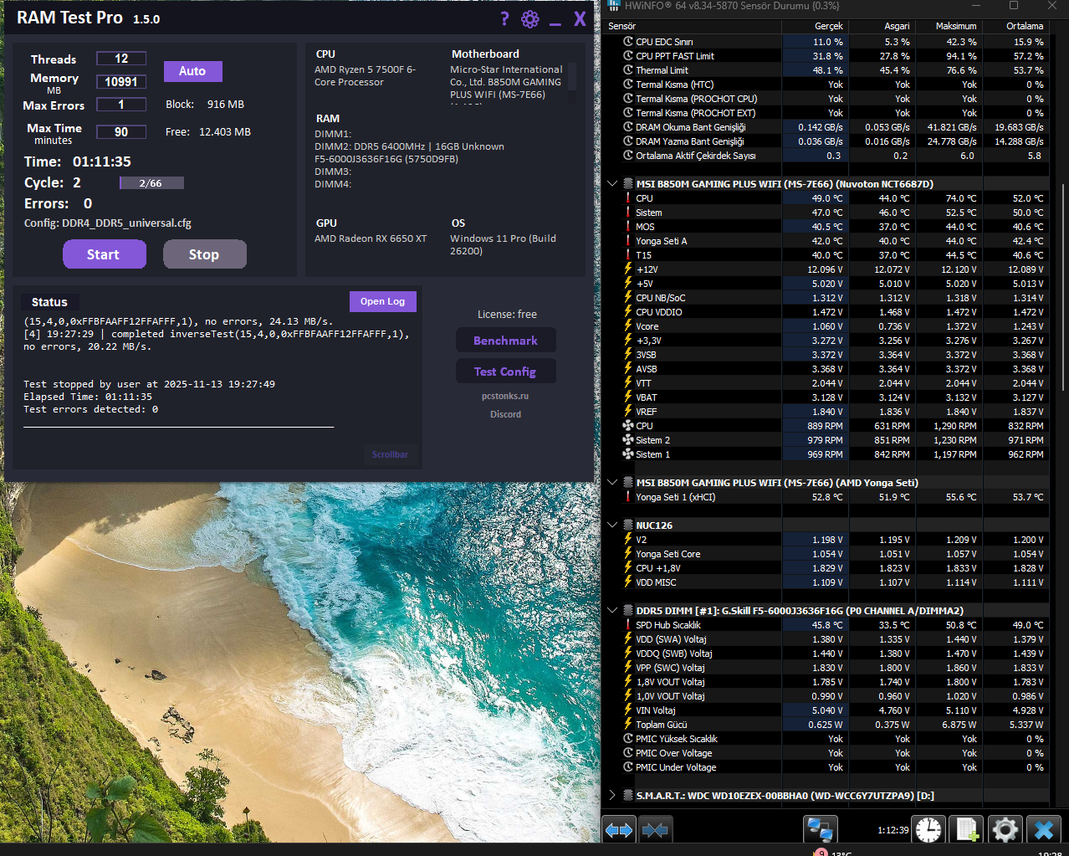Click lightning icon on +12V row
This screenshot has height=856, width=1069.
click(x=628, y=269)
